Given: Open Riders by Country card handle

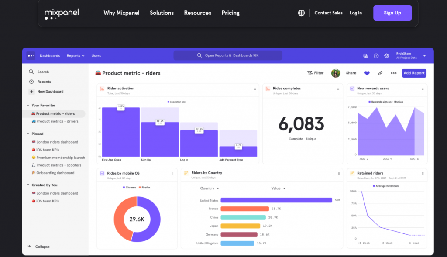Looking at the screenshot, I should pos(339,173).
